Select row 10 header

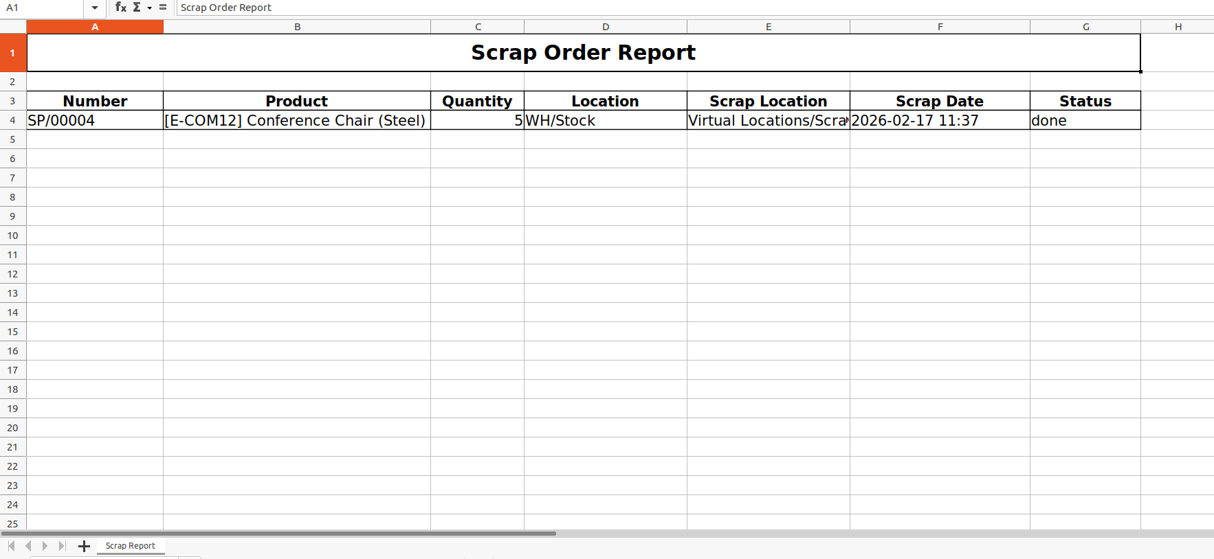point(13,236)
